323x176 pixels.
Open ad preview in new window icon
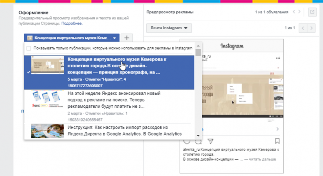point(312,12)
